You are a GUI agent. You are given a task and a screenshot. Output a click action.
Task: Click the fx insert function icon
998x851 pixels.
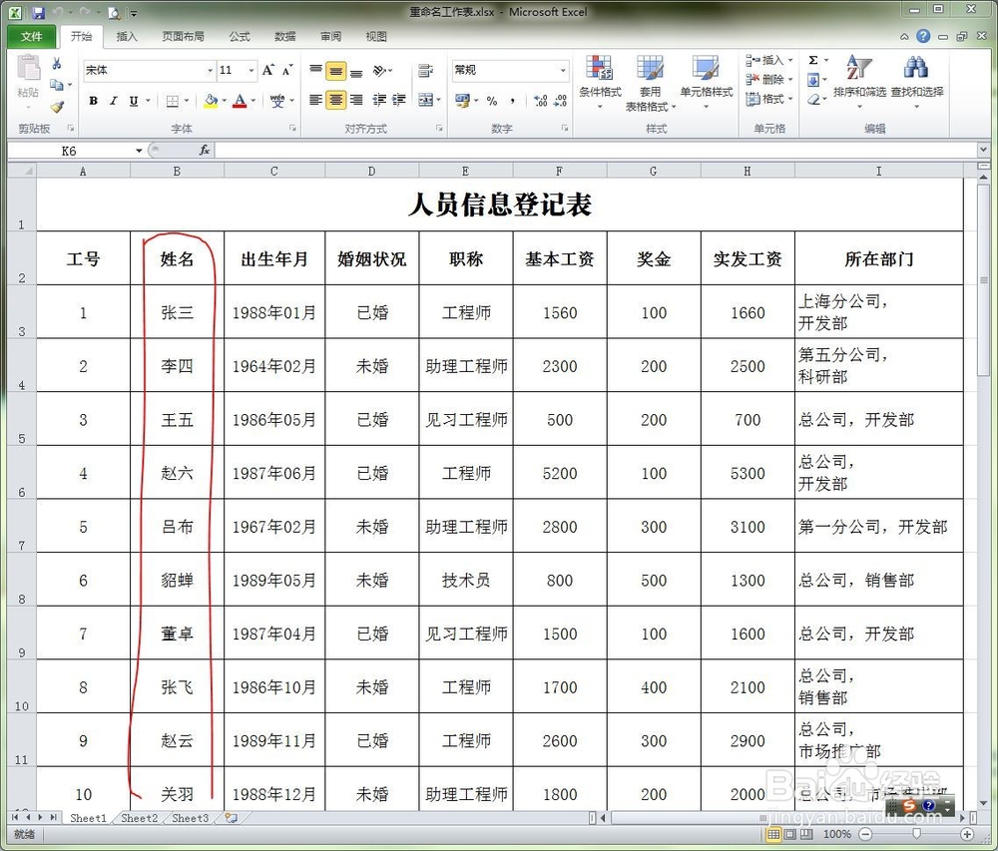pos(205,150)
